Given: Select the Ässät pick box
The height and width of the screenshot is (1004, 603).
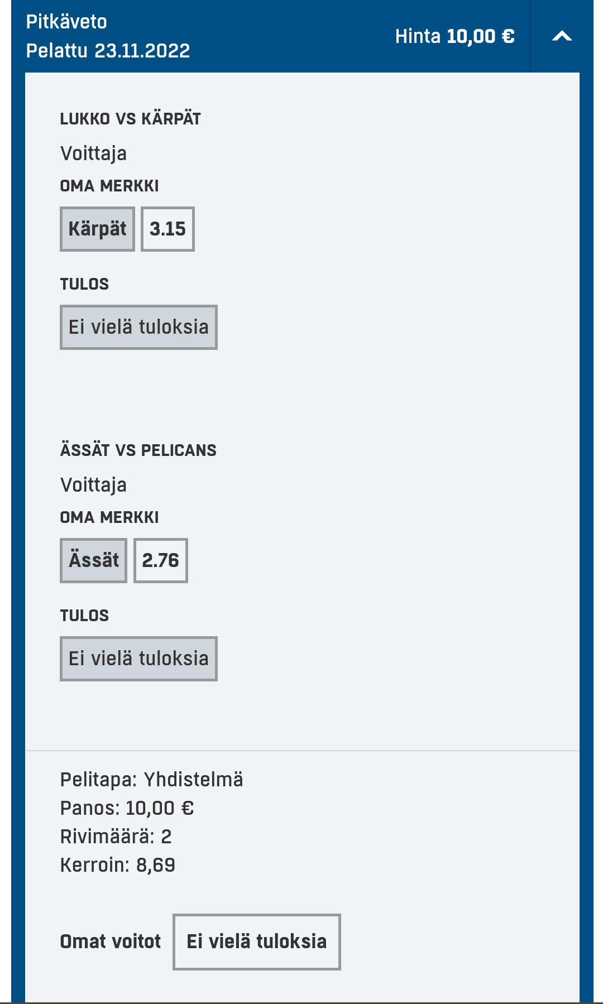Looking at the screenshot, I should coord(93,561).
